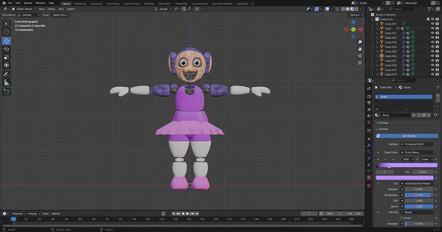Viewport: 442px width, 232px height.
Task: Hide Cube.006 in viewport with eye icon
Action: (432, 56)
